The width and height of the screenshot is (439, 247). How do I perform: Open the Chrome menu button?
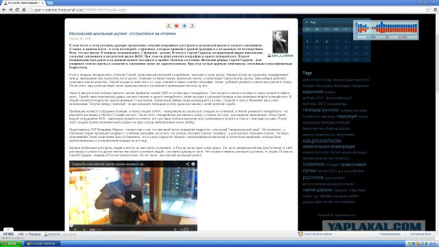tap(435, 10)
